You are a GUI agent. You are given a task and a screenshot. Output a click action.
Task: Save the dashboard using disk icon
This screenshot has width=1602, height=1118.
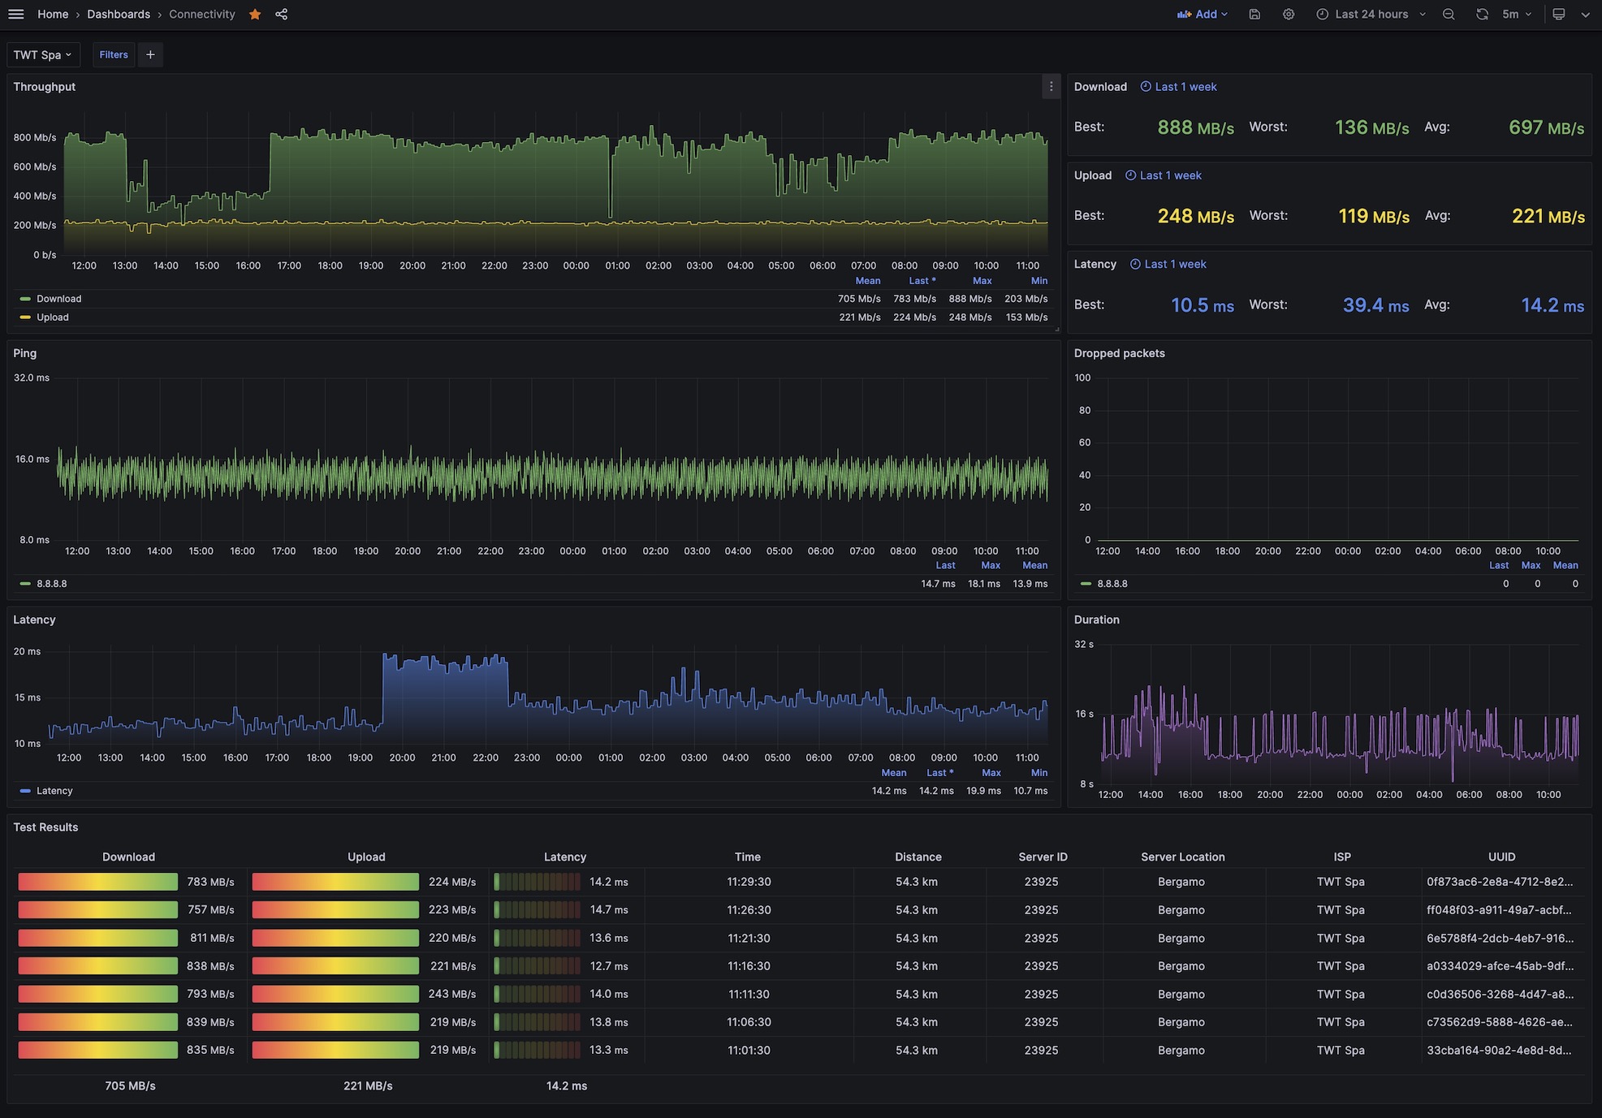(1254, 14)
